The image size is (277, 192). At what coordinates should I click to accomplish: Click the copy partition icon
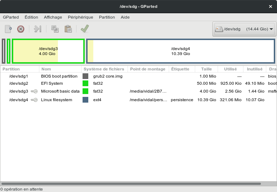coord(55,29)
